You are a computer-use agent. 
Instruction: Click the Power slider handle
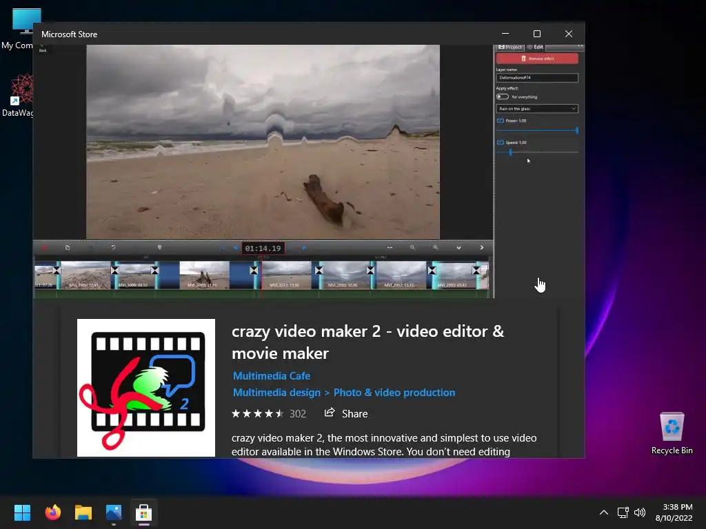tap(577, 130)
